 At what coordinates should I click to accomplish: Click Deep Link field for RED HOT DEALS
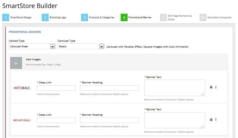tap(56, 120)
